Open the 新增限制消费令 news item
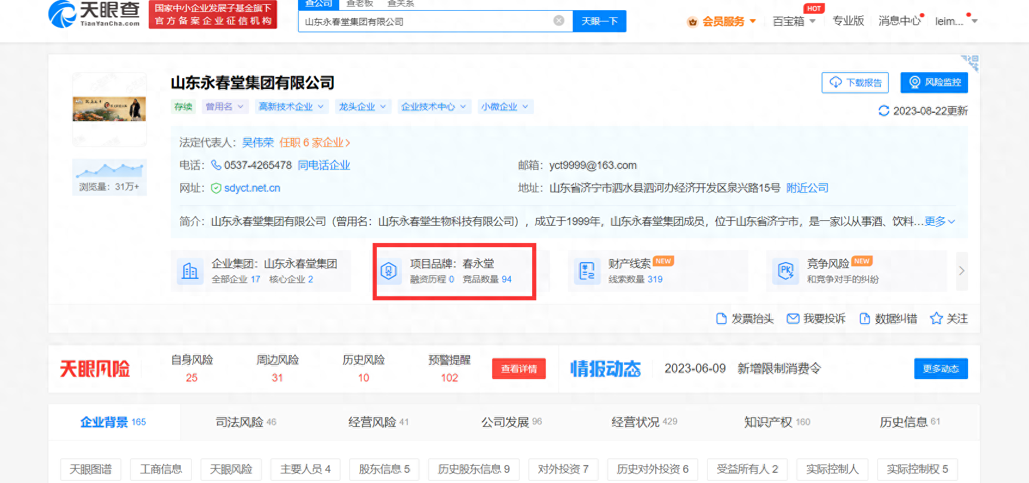The width and height of the screenshot is (1029, 483). tap(779, 368)
